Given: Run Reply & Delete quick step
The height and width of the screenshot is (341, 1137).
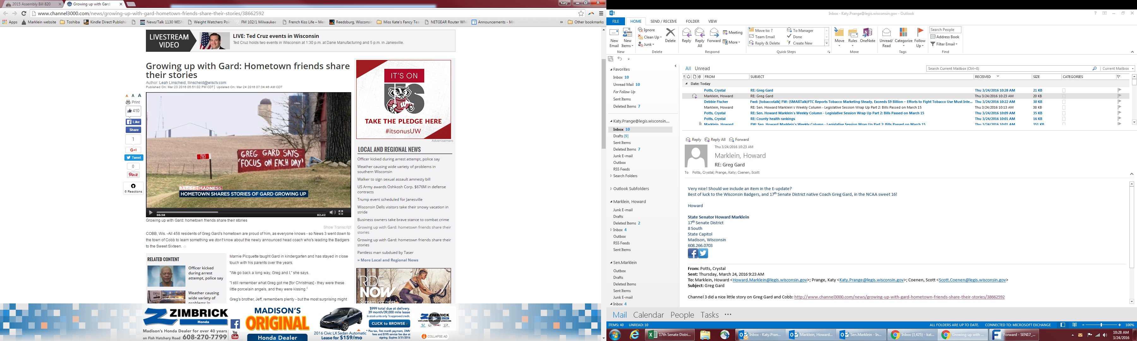Looking at the screenshot, I should (x=764, y=43).
